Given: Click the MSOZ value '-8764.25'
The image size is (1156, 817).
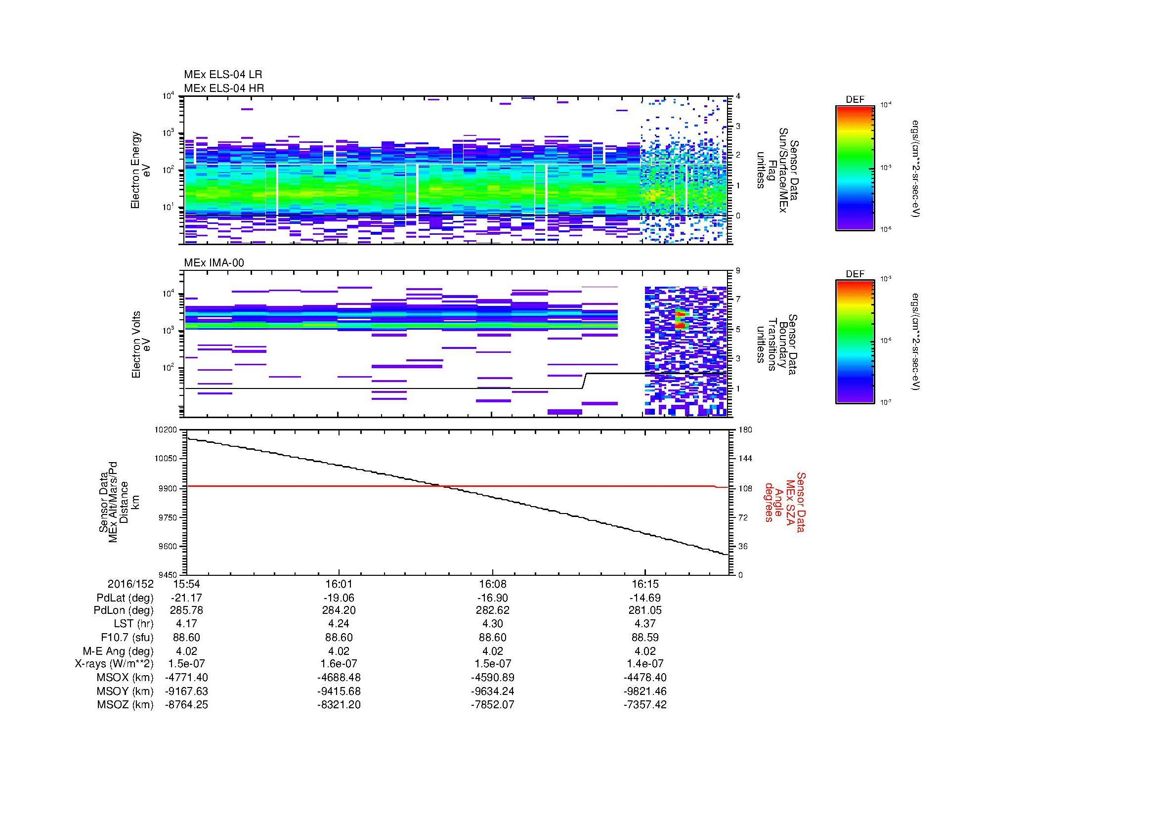Looking at the screenshot, I should [186, 705].
